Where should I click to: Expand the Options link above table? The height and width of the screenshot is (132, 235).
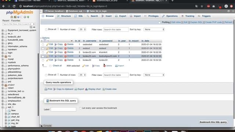click(45, 38)
